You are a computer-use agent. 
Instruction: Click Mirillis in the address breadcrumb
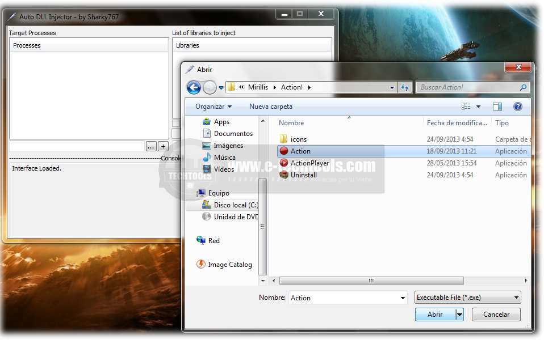coord(258,87)
